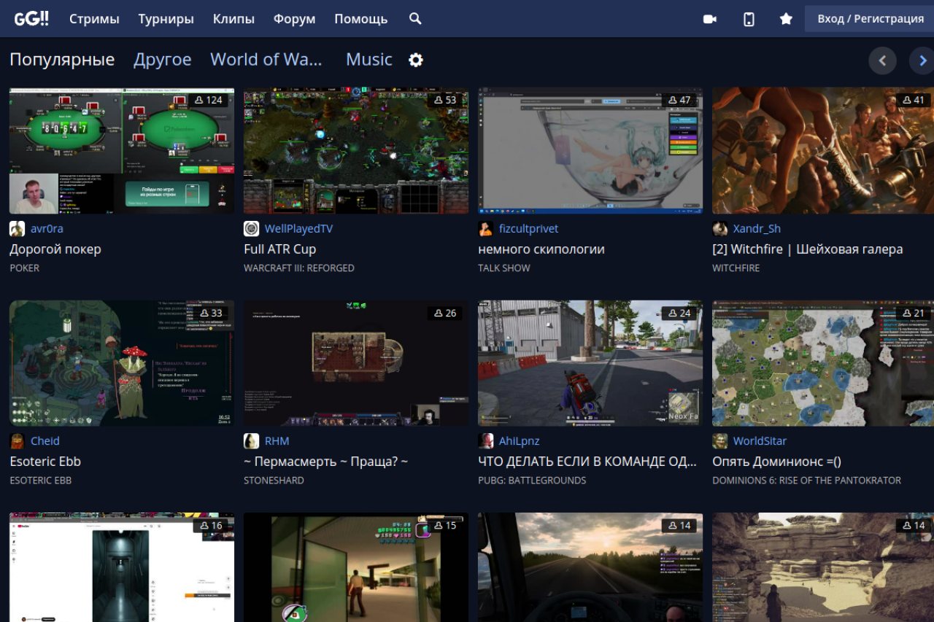Screen dimensions: 934x622
Task: Click the star favorites icon
Action: [786, 19]
